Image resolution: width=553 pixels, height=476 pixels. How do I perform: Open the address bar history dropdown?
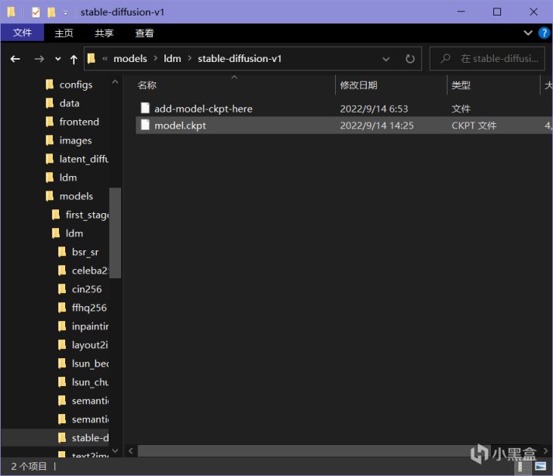pos(385,59)
